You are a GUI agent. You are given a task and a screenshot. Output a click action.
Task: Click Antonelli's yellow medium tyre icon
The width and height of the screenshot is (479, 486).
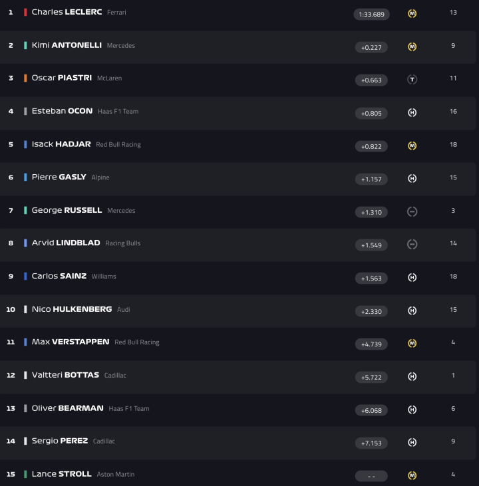412,47
